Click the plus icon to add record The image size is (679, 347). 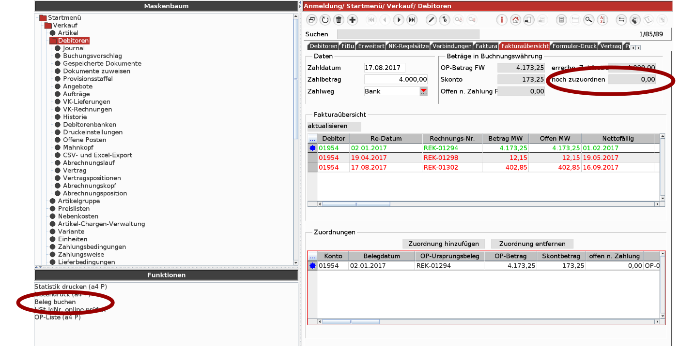(x=353, y=20)
